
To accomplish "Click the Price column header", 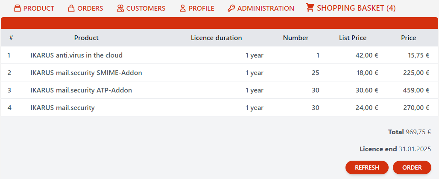I will tap(409, 38).
